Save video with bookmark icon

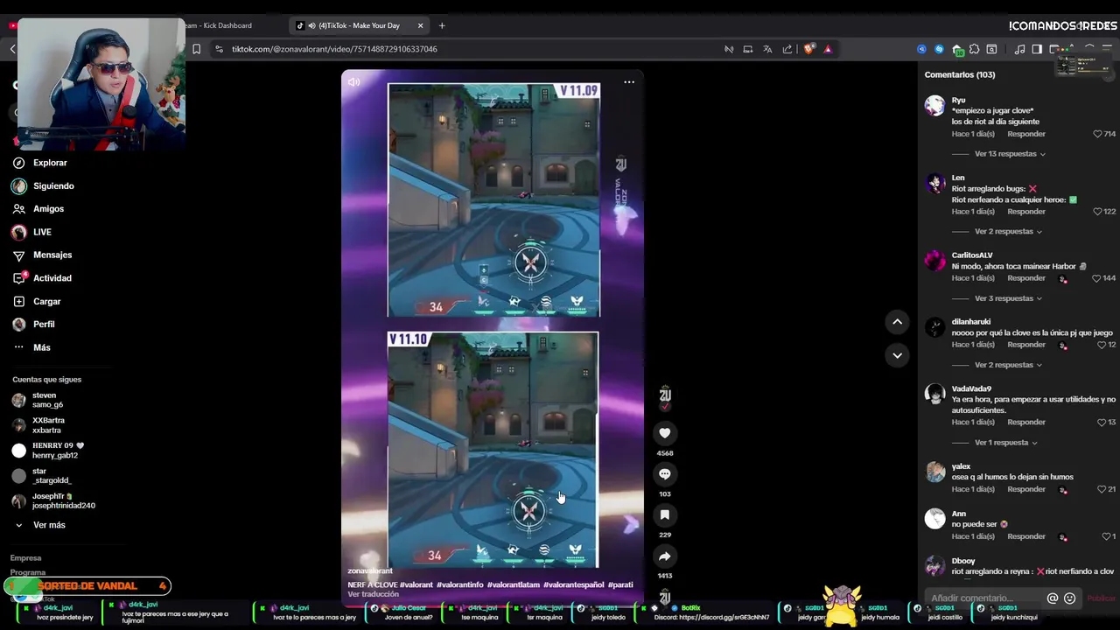(x=665, y=515)
